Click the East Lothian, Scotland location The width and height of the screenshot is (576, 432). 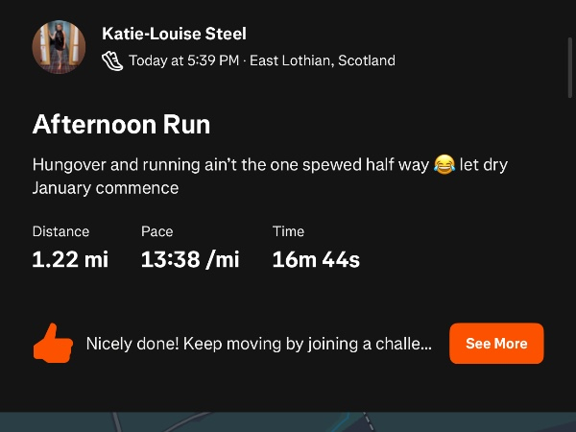click(x=323, y=60)
